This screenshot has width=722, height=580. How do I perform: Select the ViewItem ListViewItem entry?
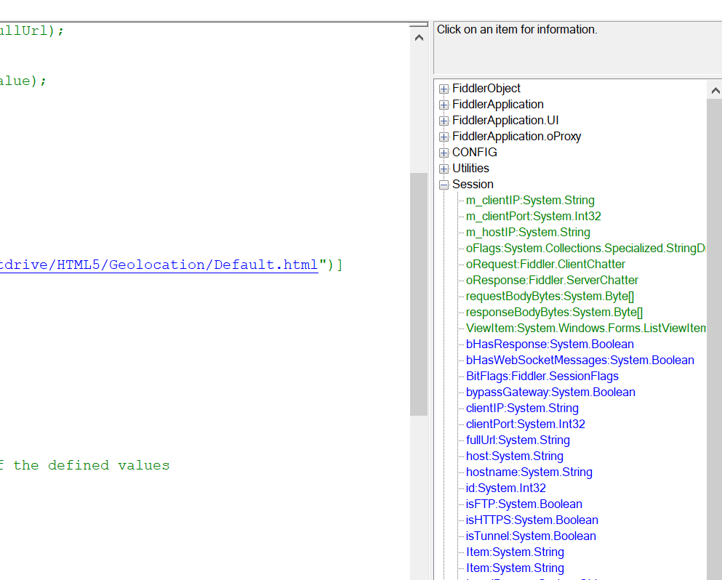pos(586,329)
